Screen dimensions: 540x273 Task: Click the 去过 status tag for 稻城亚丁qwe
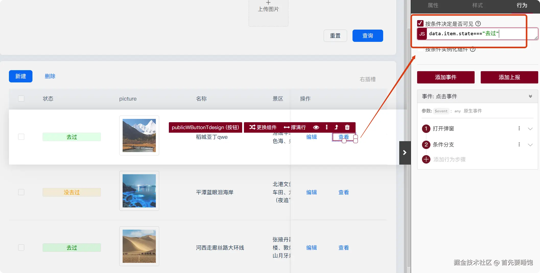tap(72, 137)
